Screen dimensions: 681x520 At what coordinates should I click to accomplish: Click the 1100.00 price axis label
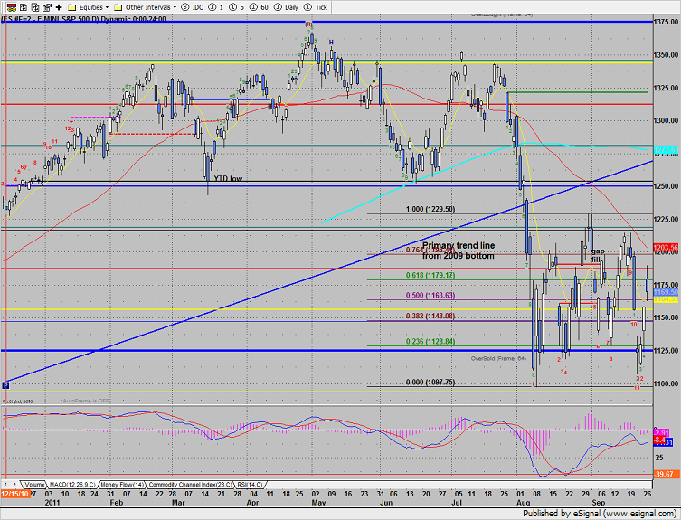pos(667,383)
